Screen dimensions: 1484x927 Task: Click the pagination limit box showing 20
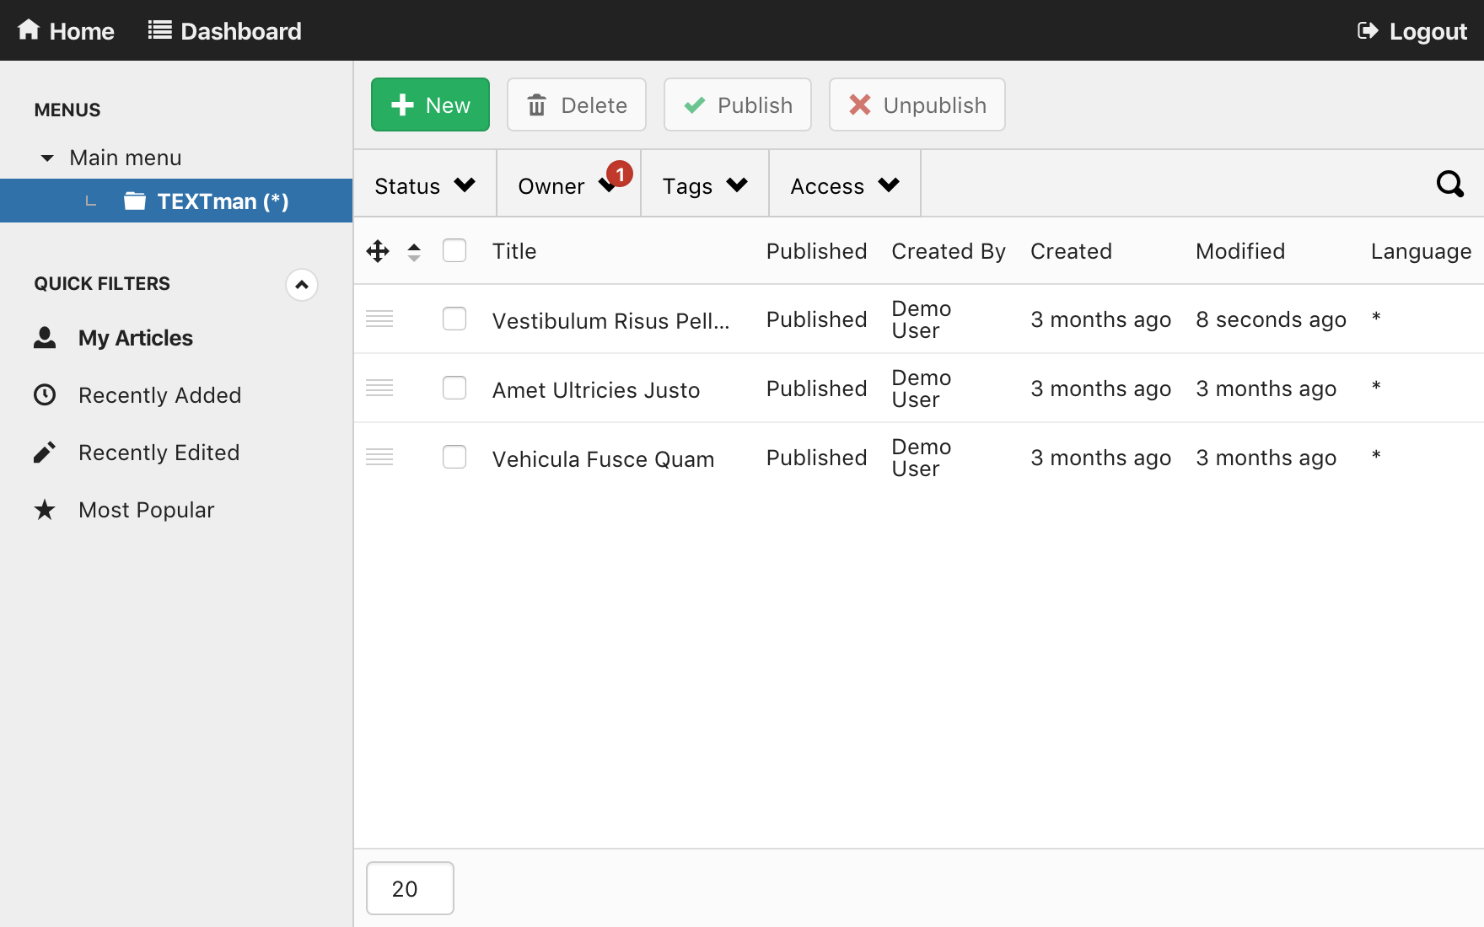click(410, 888)
